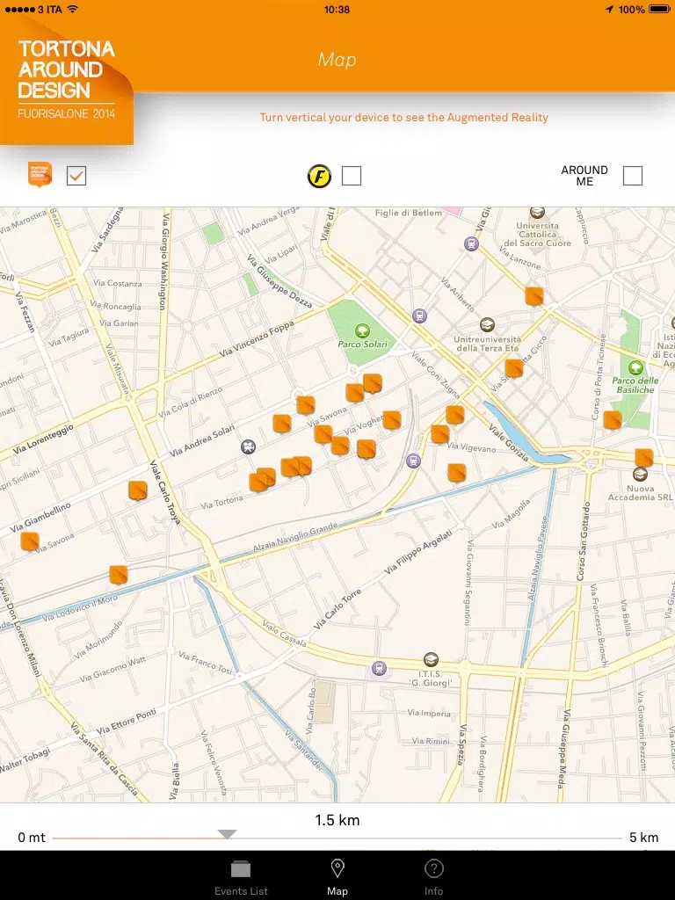
Task: Tap the Corso San Gottardo label
Action: pyautogui.click(x=583, y=541)
